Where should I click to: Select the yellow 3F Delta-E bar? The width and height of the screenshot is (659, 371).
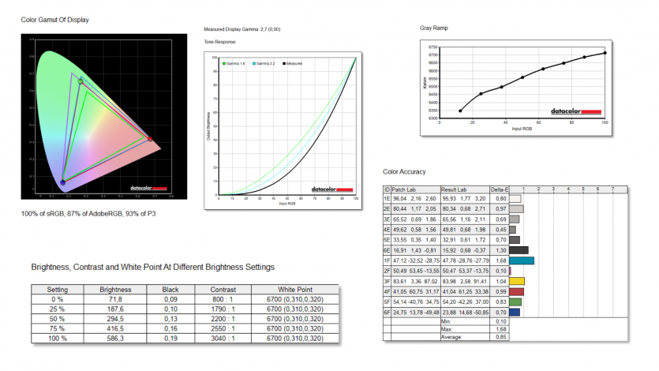click(517, 281)
